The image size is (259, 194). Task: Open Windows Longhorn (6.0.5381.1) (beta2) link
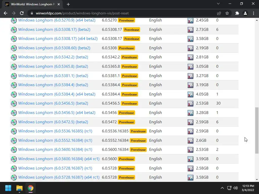click(53, 76)
